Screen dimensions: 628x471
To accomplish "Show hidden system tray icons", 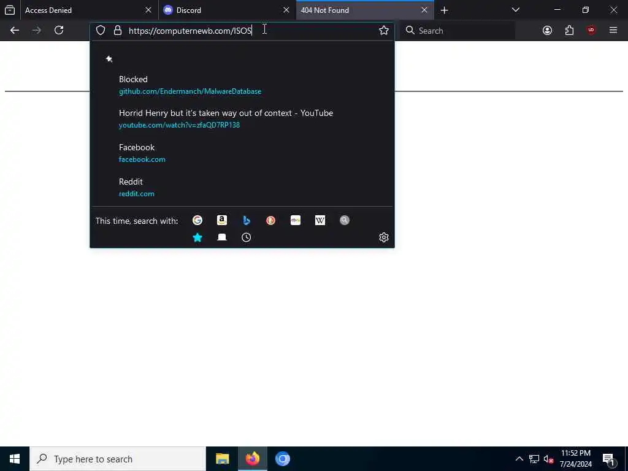I will 519,459.
